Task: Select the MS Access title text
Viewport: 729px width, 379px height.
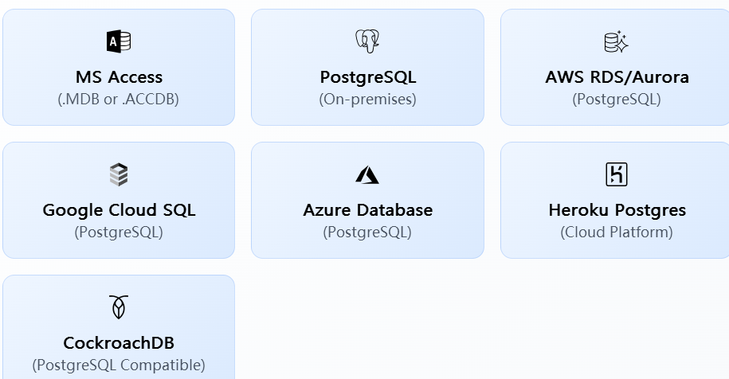Action: (x=119, y=77)
